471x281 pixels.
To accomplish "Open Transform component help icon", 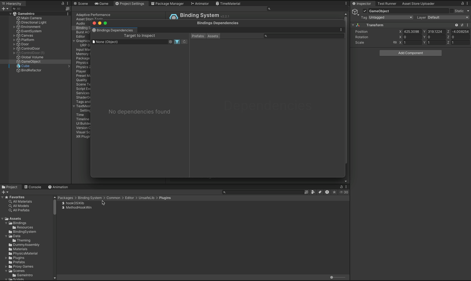I will click(x=456, y=25).
